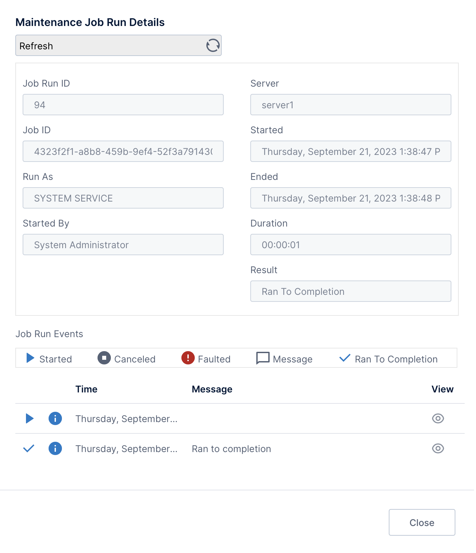The image size is (476, 553).
Task: Click the Job Run ID field showing 94
Action: click(x=123, y=105)
